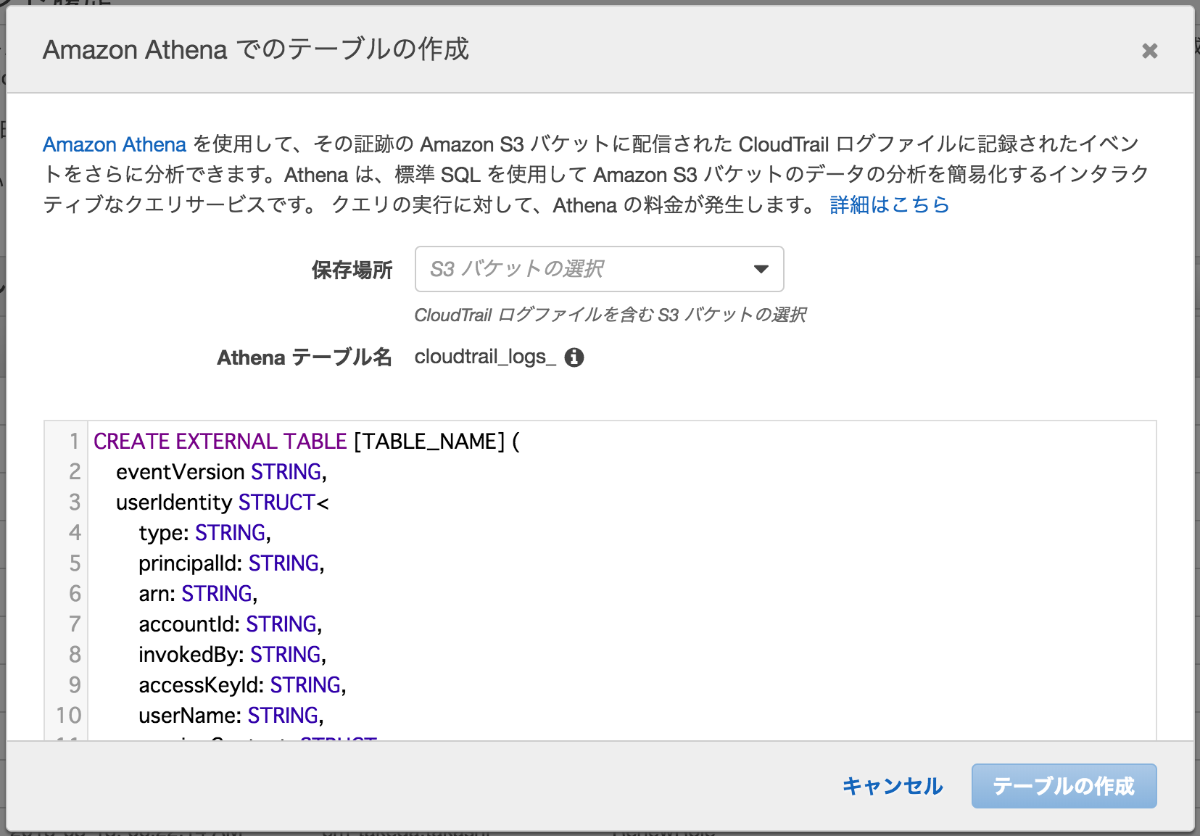The width and height of the screenshot is (1200, 836).
Task: Close the Amazon Athena table creation dialog
Action: [1150, 51]
